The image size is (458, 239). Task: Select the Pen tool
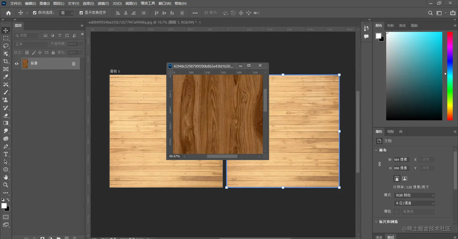pyautogui.click(x=6, y=147)
